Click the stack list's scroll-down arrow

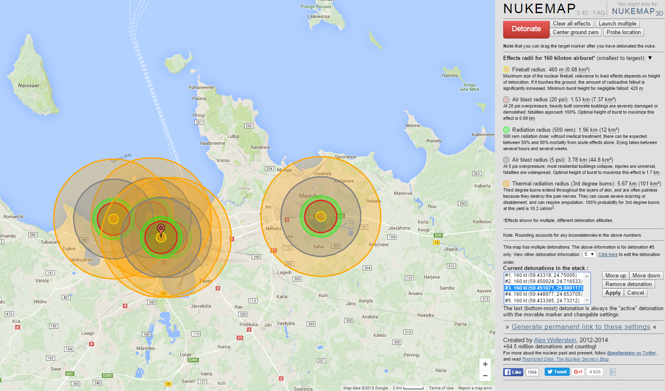click(587, 301)
